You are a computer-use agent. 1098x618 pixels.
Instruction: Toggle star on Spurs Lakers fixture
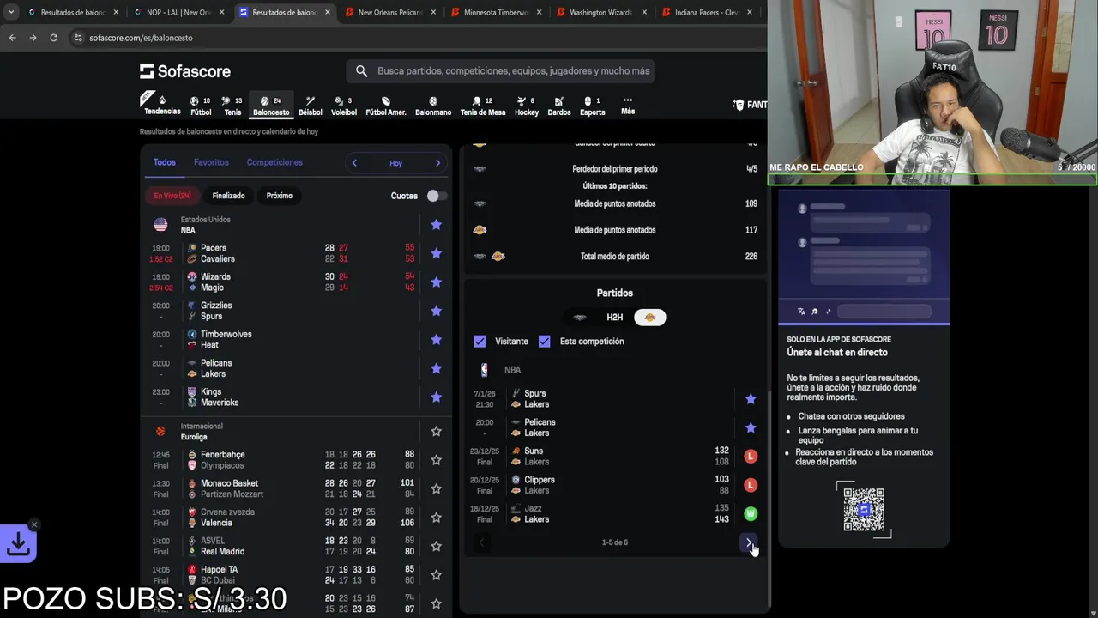751,399
